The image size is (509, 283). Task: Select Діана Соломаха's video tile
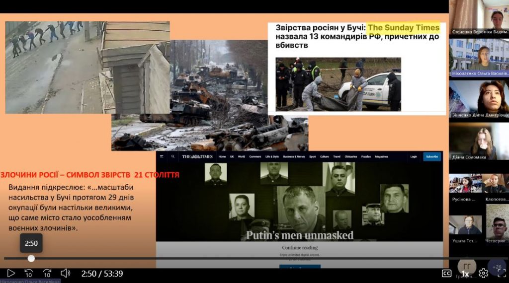pyautogui.click(x=479, y=141)
